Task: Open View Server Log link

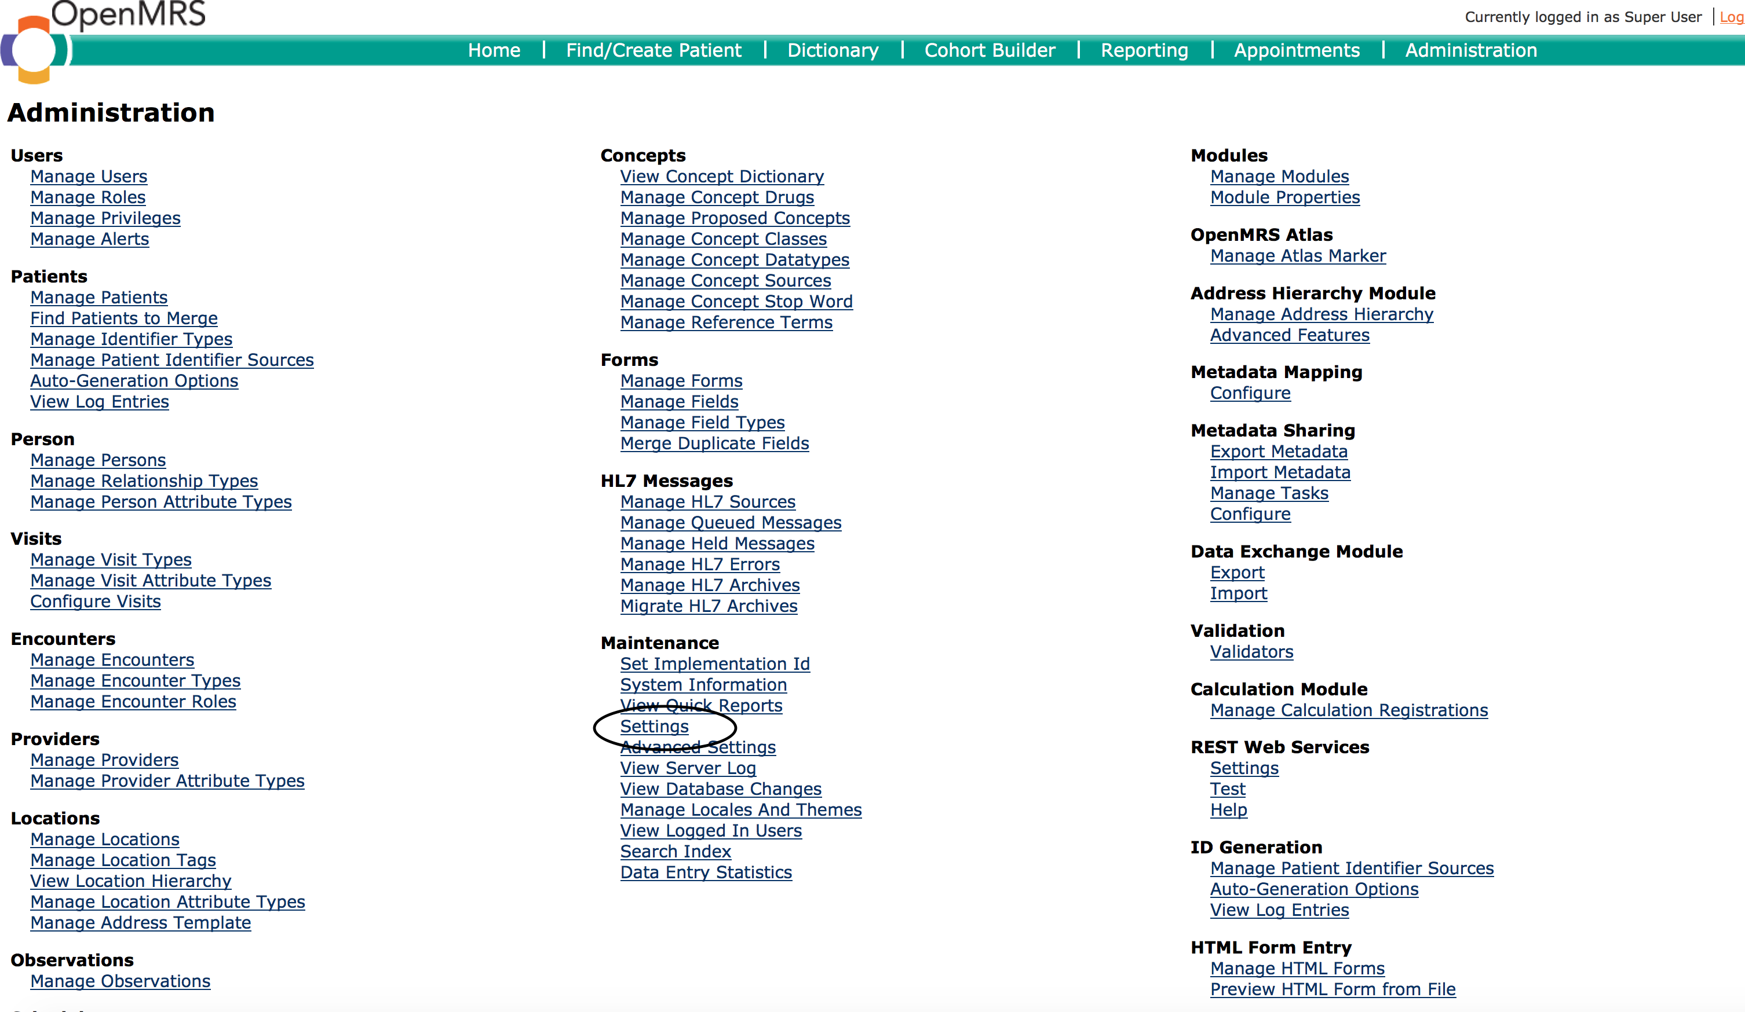Action: tap(688, 768)
